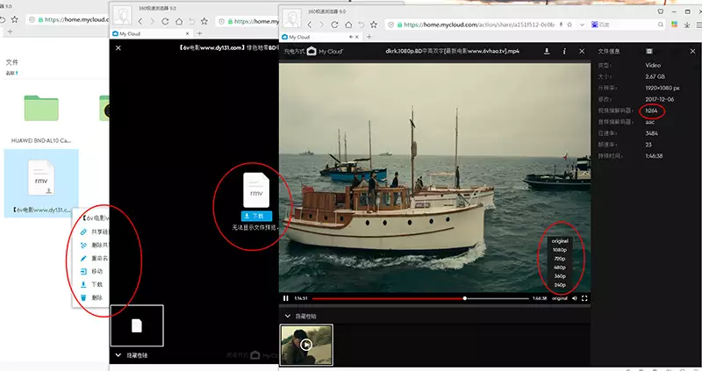Go back in the middle browser window

pos(140,21)
